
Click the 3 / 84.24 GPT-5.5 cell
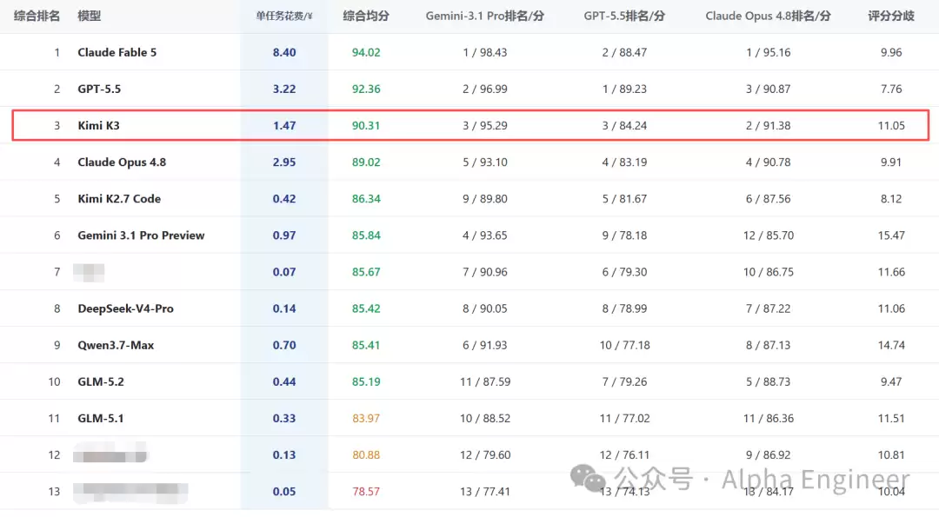click(x=624, y=126)
